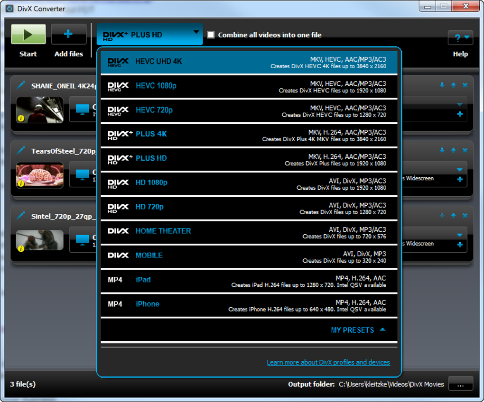Click the Add files plus icon
The height and width of the screenshot is (402, 484).
[x=68, y=34]
